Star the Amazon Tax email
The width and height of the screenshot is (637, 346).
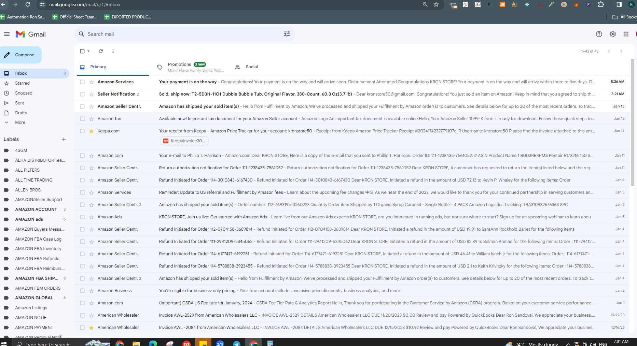[x=92, y=119]
